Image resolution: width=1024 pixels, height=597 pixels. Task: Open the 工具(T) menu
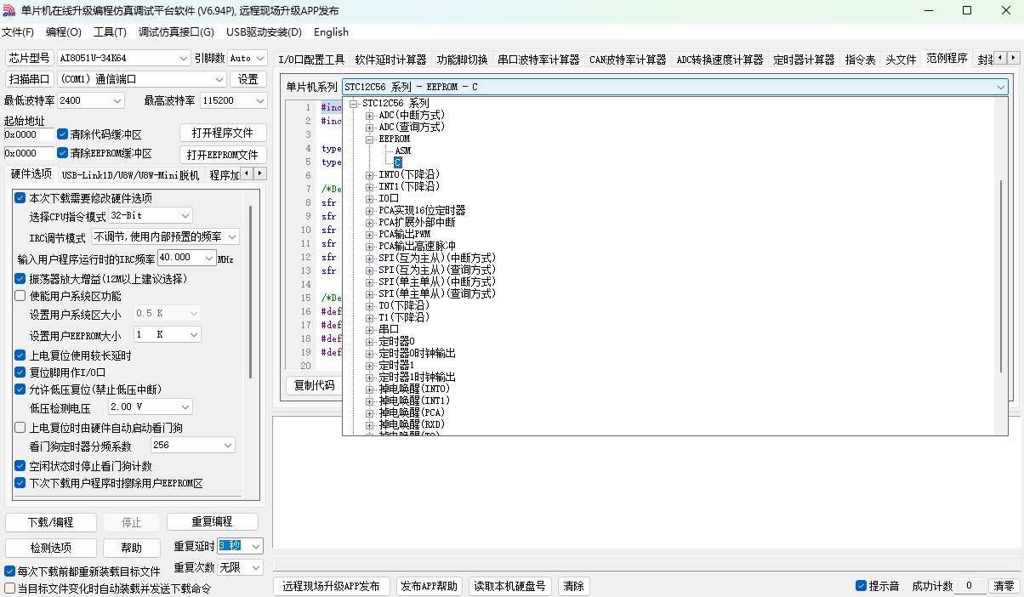(110, 32)
